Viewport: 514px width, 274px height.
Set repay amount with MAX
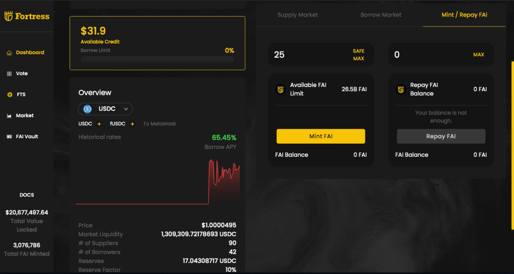[478, 55]
